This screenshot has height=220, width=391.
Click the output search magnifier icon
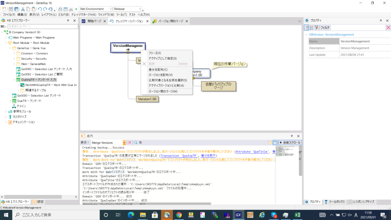coord(136,142)
